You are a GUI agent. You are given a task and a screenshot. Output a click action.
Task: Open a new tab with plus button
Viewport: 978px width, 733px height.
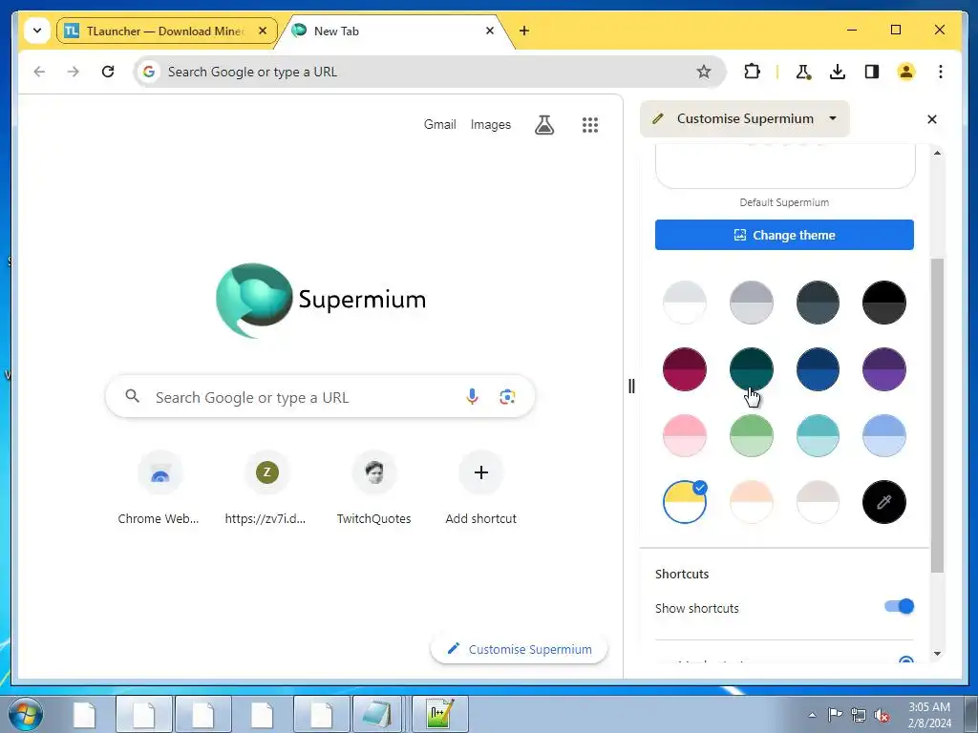click(x=524, y=31)
